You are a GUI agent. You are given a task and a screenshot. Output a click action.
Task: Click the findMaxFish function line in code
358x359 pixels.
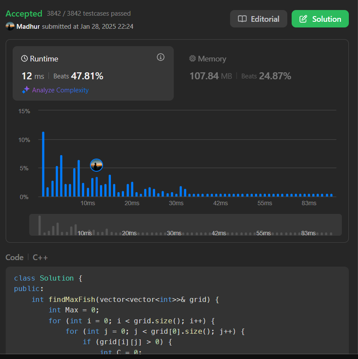coord(125,299)
